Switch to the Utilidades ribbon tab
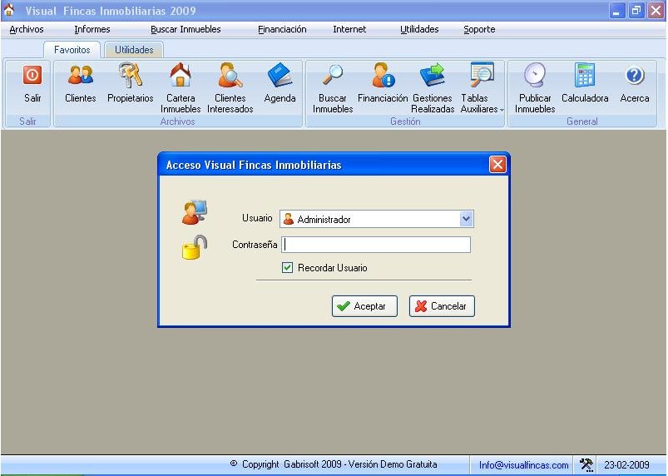Viewport: 668px width, 476px height. pyautogui.click(x=134, y=50)
